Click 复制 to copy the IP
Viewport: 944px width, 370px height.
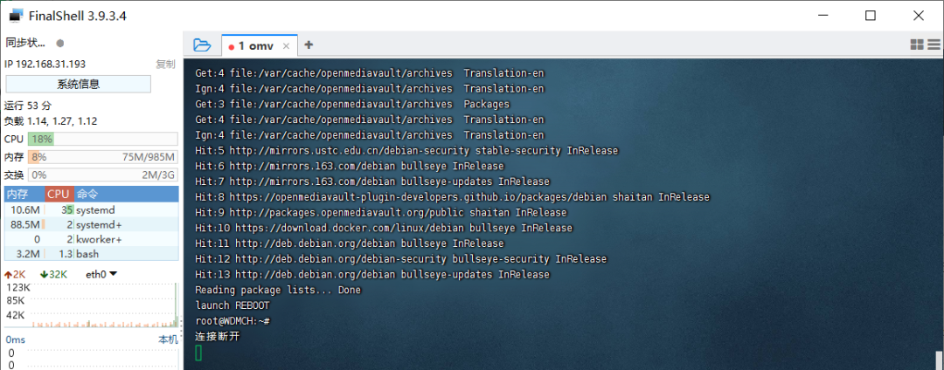tap(165, 65)
